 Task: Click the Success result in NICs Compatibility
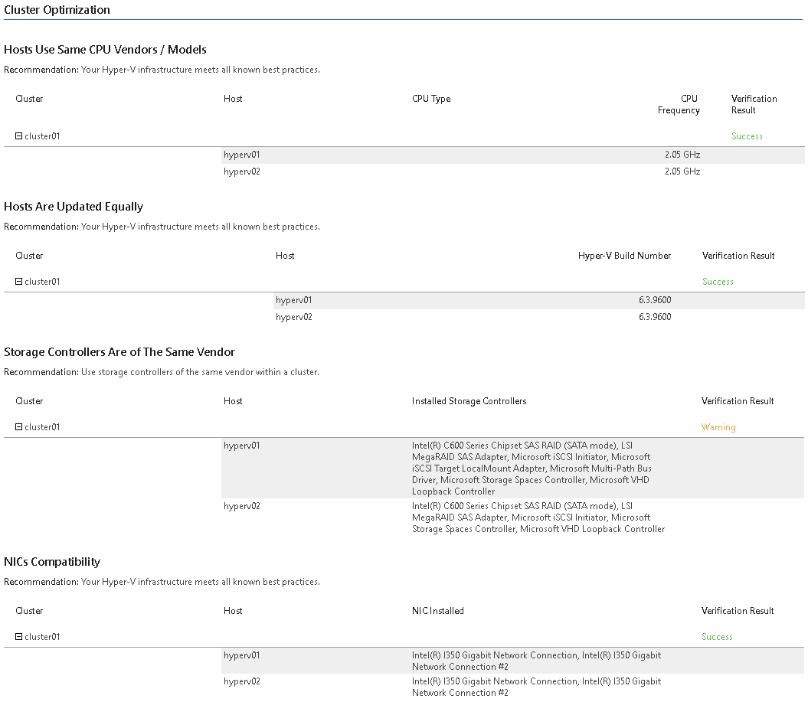click(x=717, y=637)
